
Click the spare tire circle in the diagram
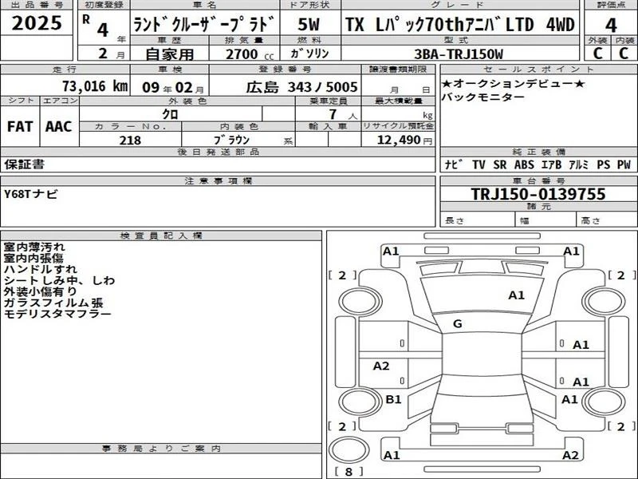point(349,450)
